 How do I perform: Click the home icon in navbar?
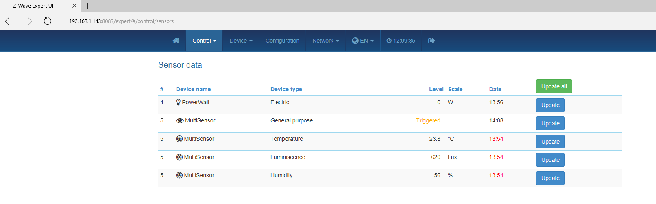(176, 41)
